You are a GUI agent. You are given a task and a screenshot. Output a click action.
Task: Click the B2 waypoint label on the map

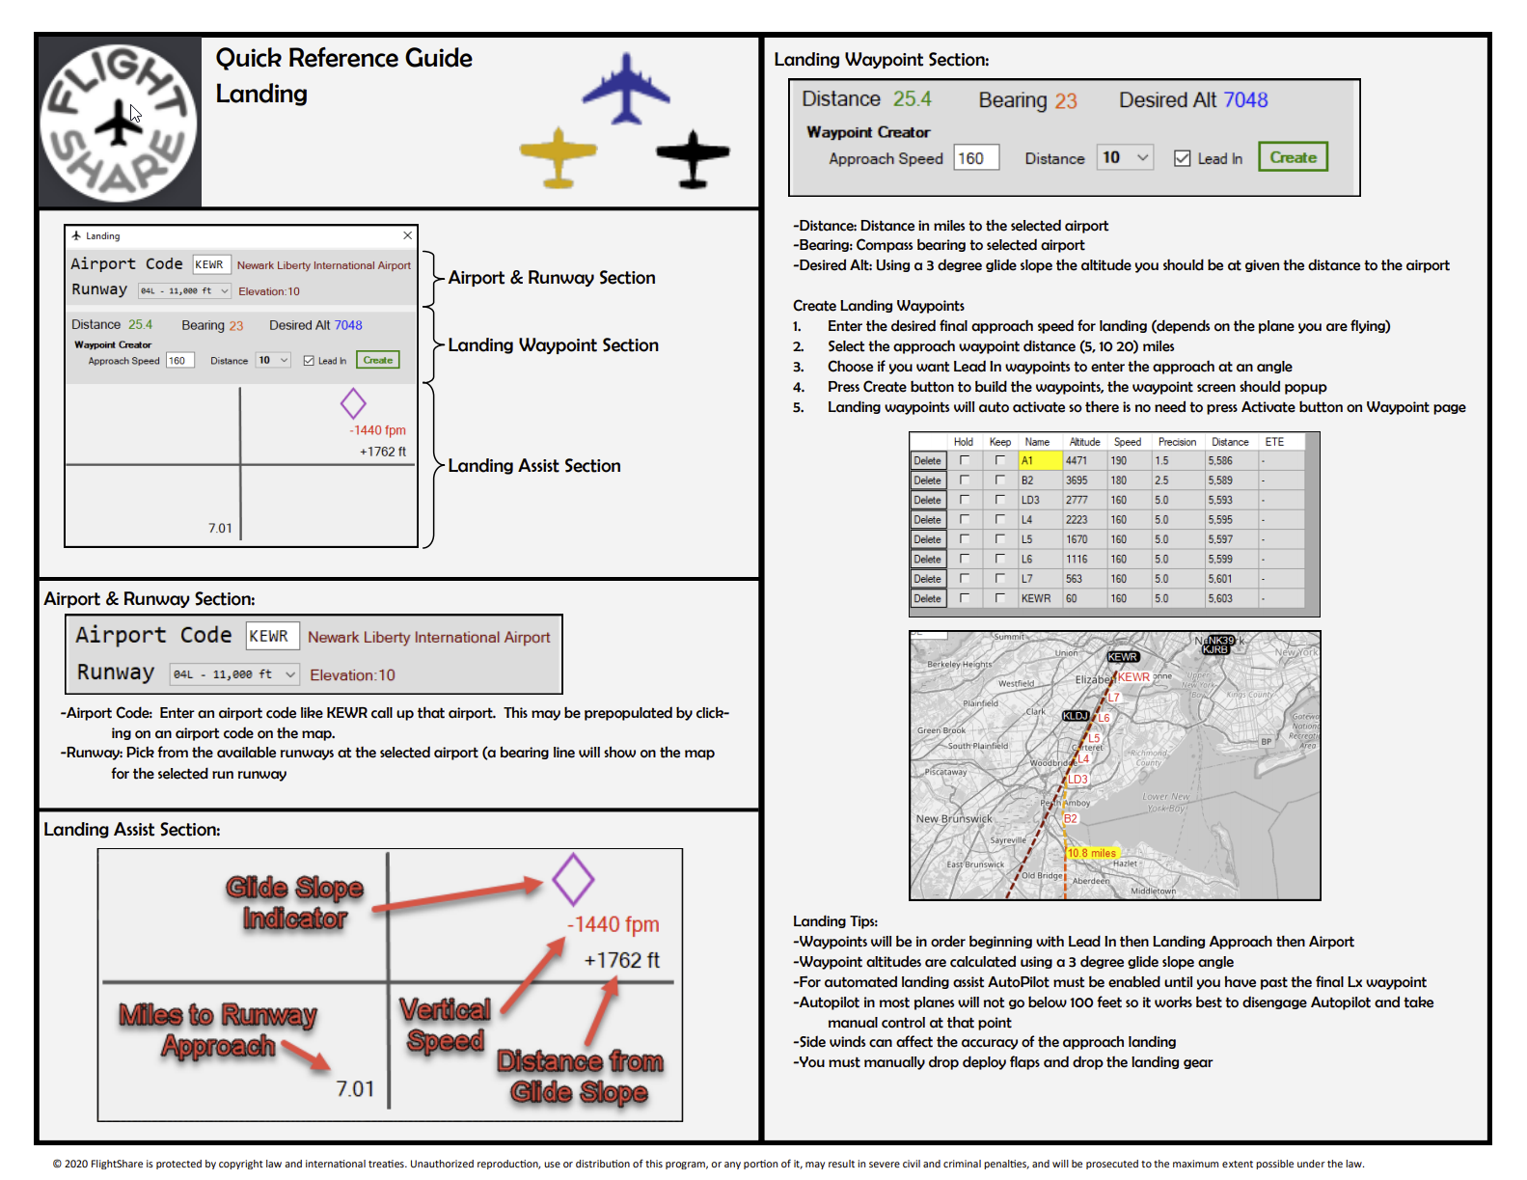(1071, 818)
